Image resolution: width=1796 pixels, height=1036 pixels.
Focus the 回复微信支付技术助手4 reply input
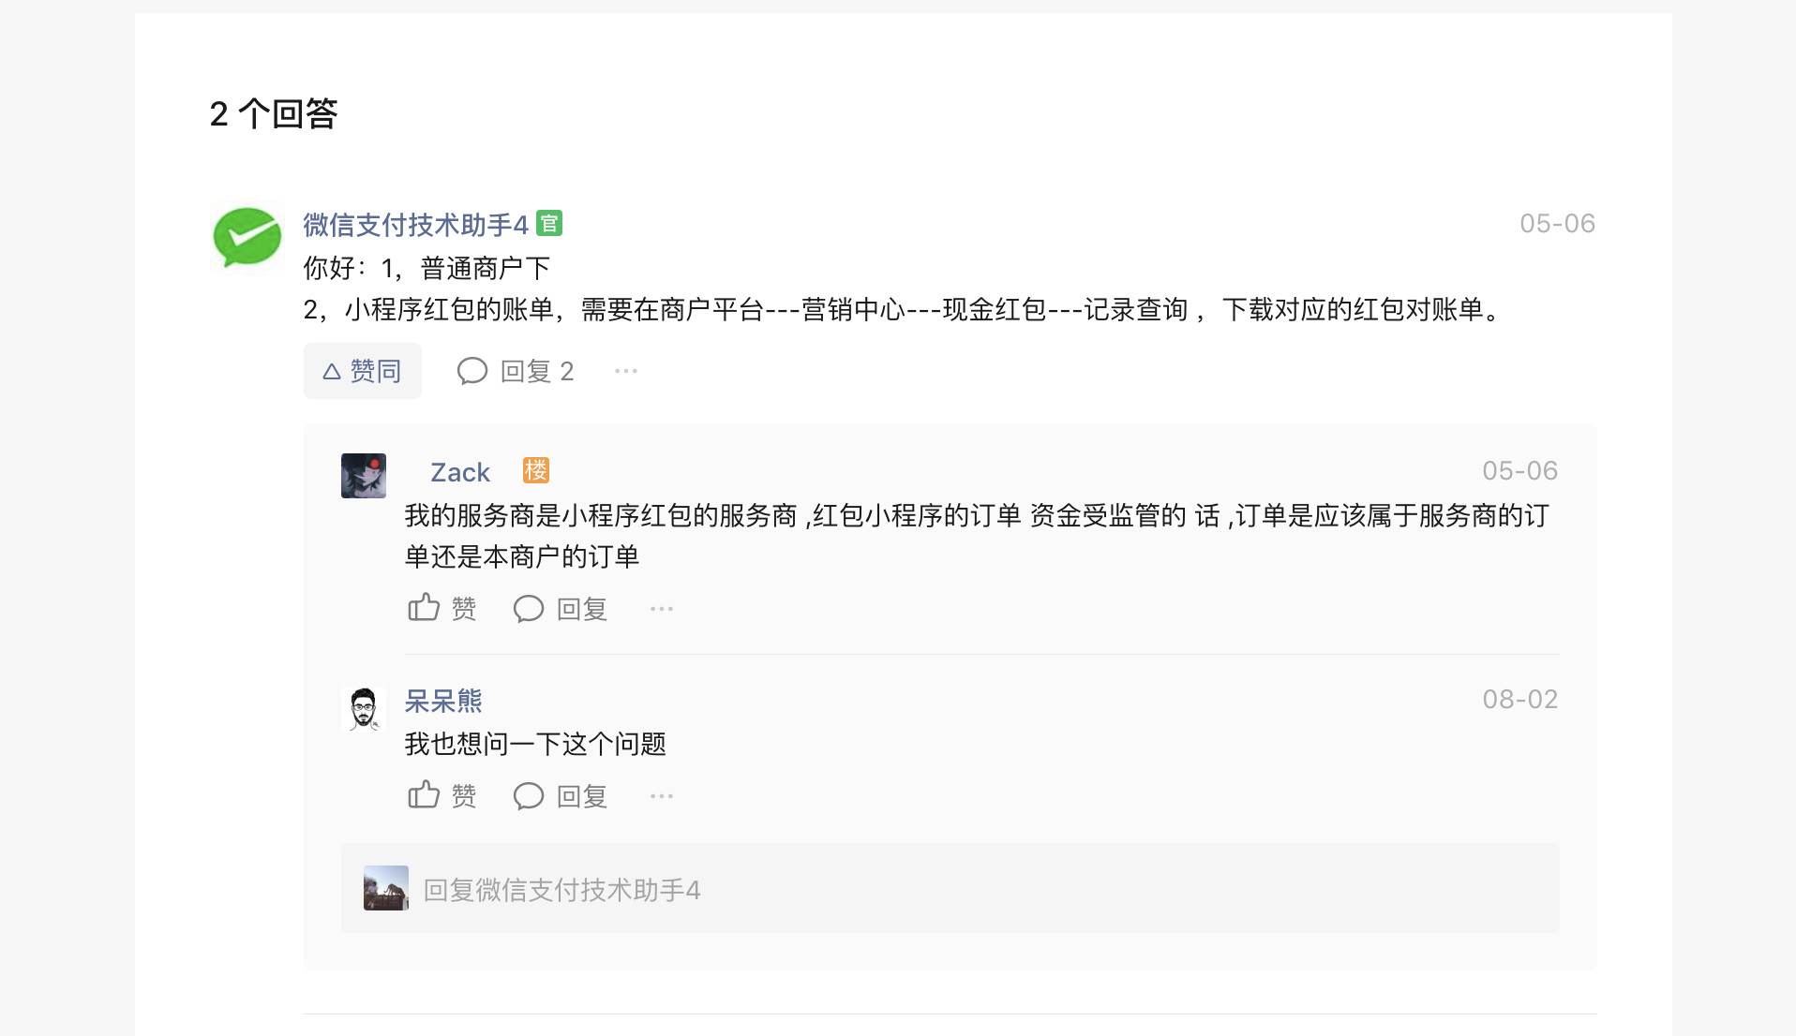pyautogui.click(x=950, y=888)
